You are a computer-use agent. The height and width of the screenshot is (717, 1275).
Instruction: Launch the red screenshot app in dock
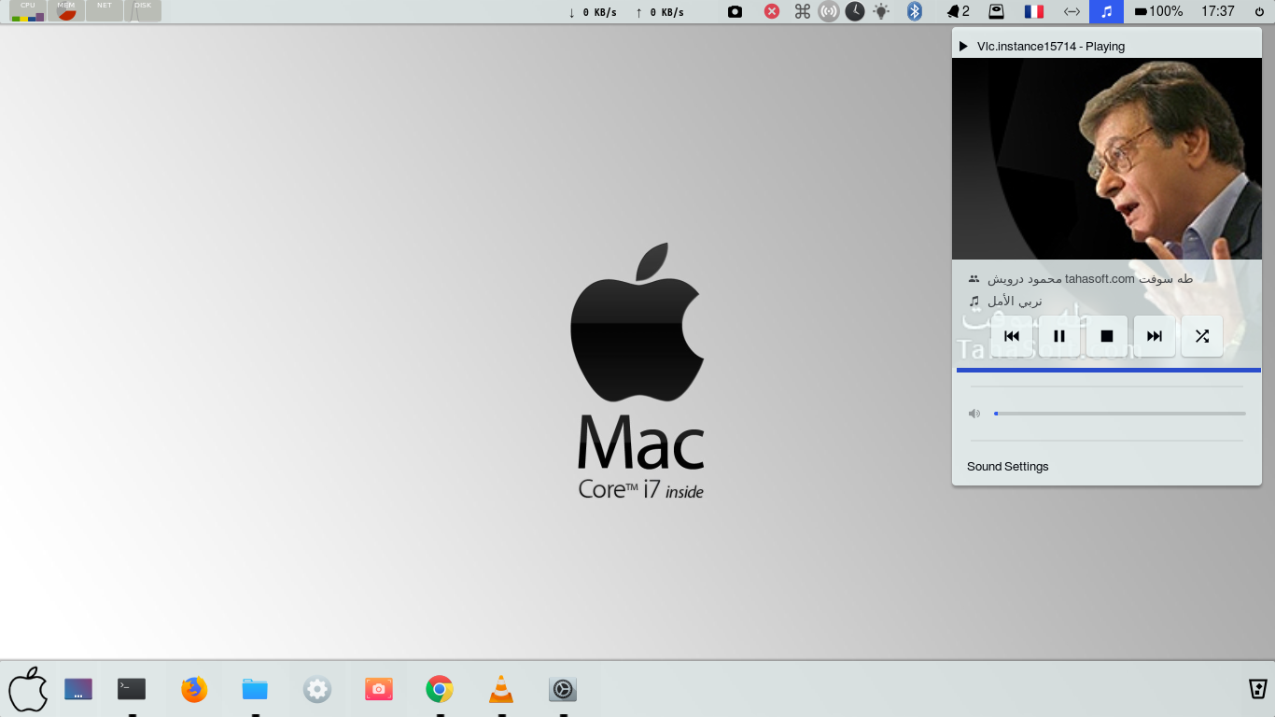[x=378, y=690]
